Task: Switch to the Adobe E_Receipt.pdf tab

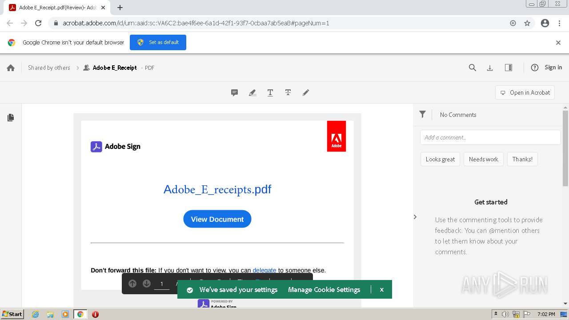Action: pyautogui.click(x=58, y=8)
